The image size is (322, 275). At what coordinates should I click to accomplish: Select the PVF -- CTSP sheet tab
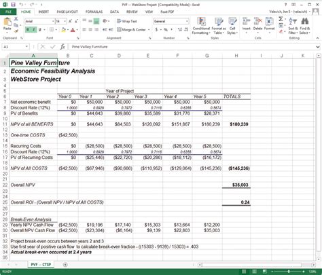click(x=41, y=264)
